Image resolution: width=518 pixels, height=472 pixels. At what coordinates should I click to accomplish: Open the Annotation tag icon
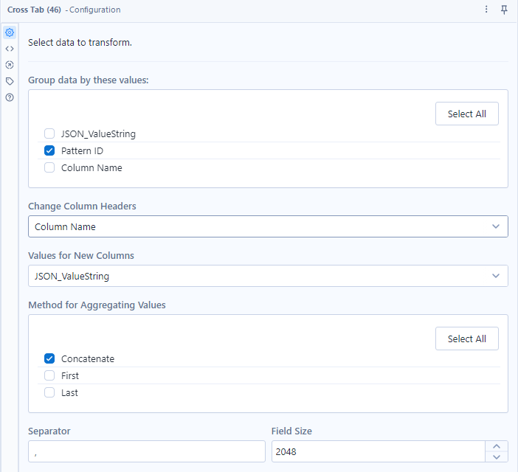pyautogui.click(x=10, y=81)
